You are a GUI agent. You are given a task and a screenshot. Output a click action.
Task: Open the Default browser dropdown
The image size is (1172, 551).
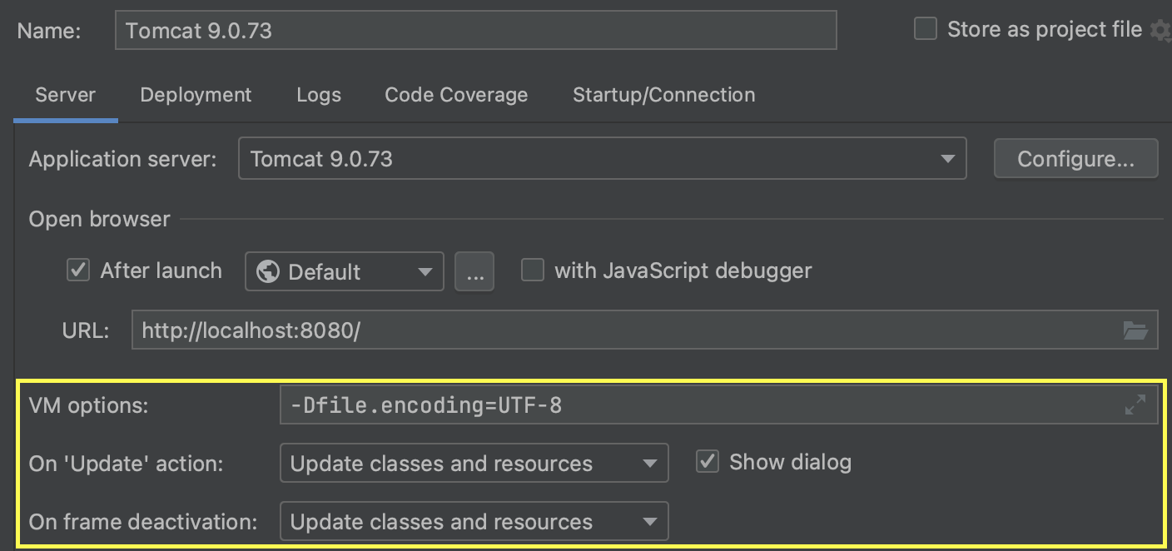click(344, 271)
